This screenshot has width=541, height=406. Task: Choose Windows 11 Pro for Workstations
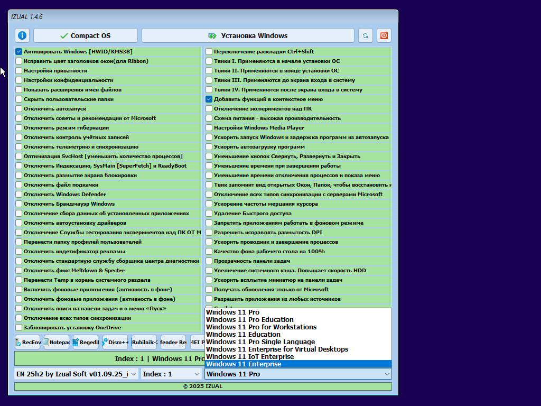298,327
